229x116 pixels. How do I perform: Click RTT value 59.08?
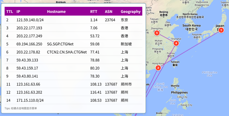95,44
